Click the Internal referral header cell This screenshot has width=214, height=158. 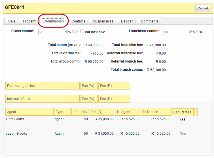point(43,99)
